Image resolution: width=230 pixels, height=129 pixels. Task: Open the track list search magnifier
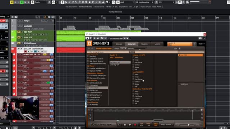[x=53, y=17]
